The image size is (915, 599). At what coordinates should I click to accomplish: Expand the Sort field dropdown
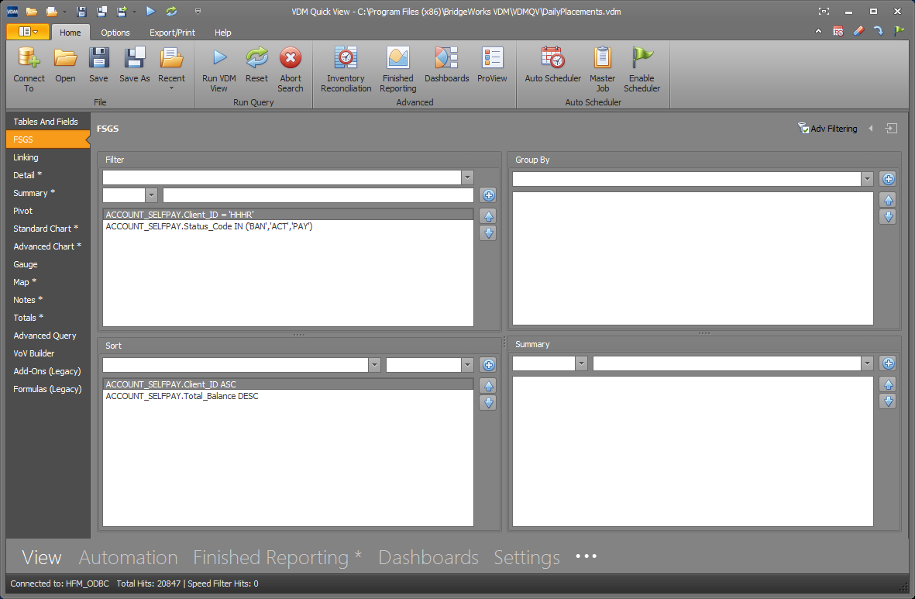(375, 365)
